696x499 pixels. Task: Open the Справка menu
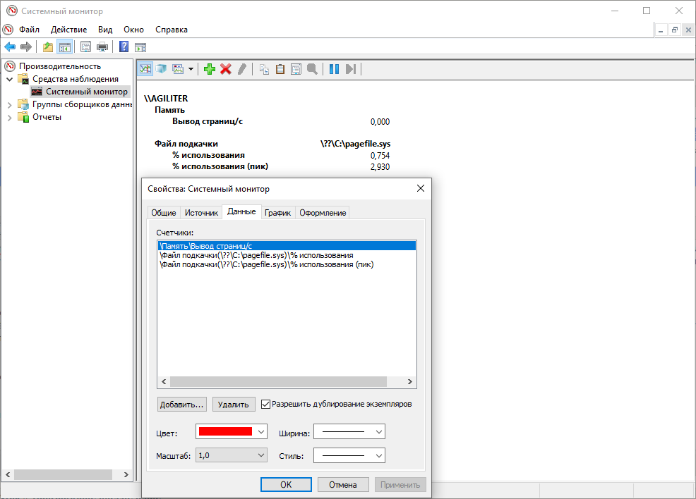(172, 30)
